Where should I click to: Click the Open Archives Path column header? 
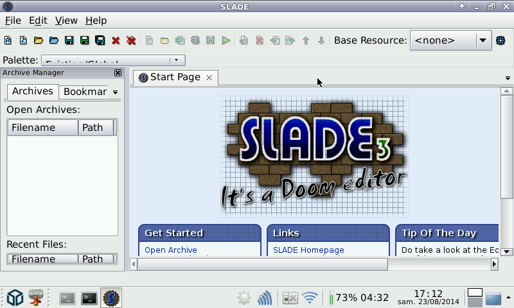pos(96,127)
